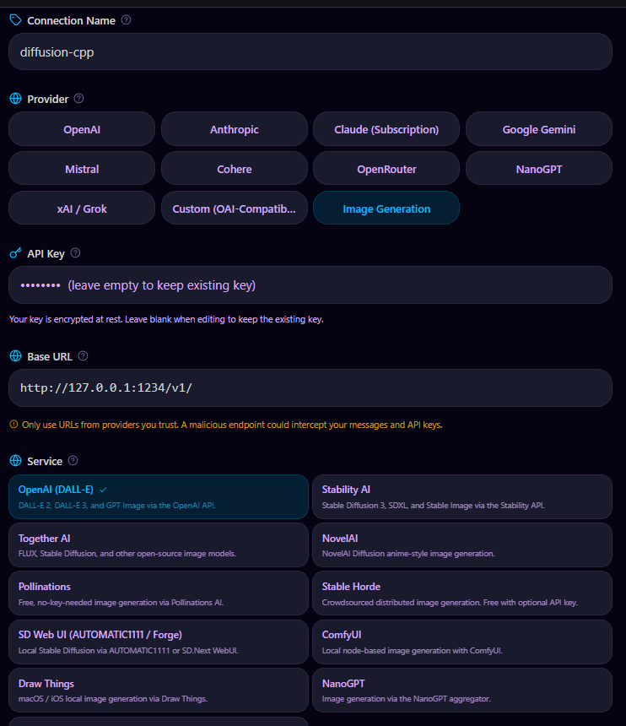The height and width of the screenshot is (726, 626).
Task: Click 'Only use URLs from providers you trust' warning
Action: [232, 425]
